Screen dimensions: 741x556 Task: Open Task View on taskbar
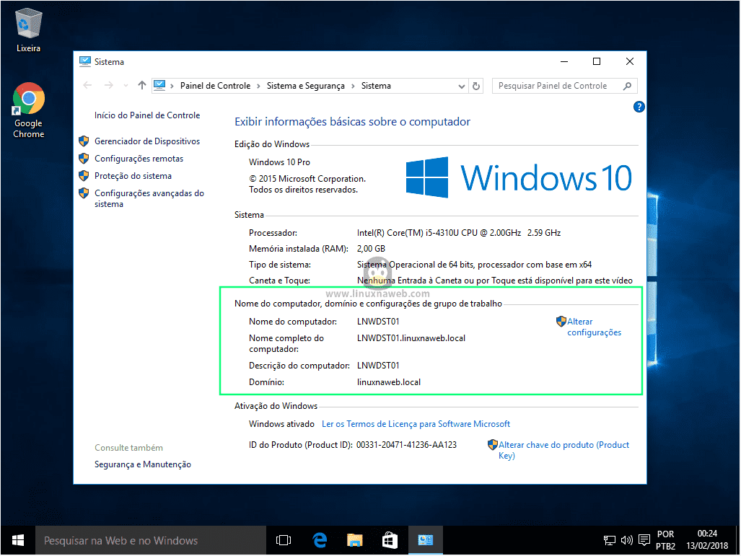[284, 540]
